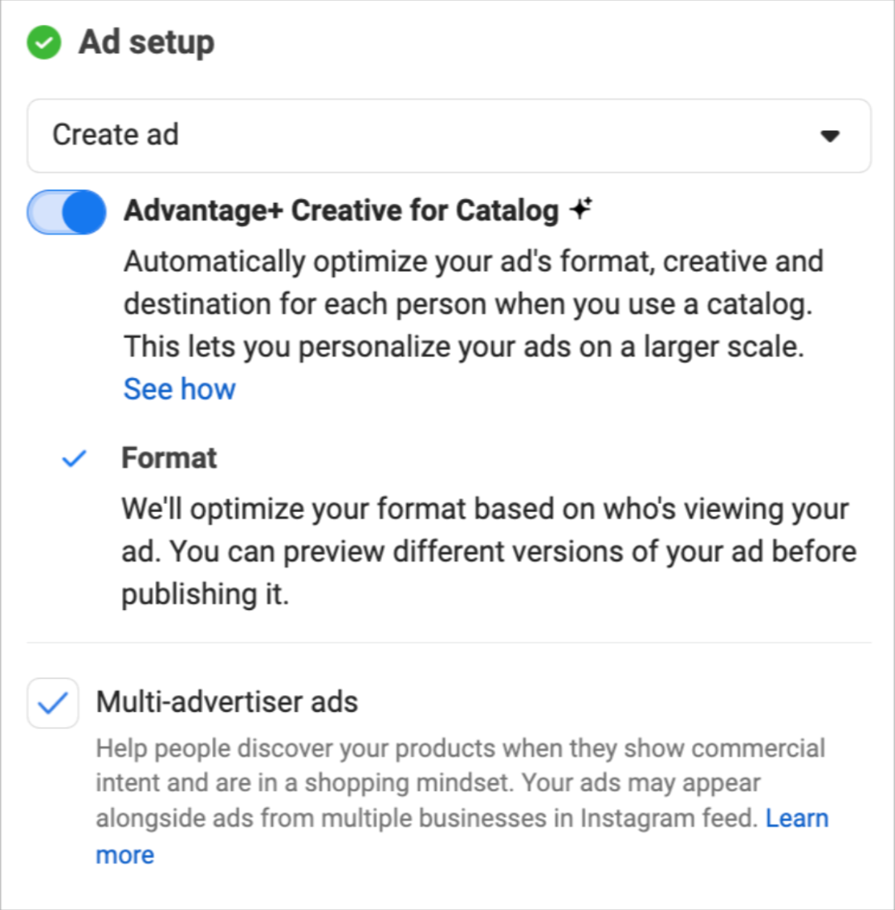
Task: Click the blue checkmark next to Format
Action: coord(74,457)
